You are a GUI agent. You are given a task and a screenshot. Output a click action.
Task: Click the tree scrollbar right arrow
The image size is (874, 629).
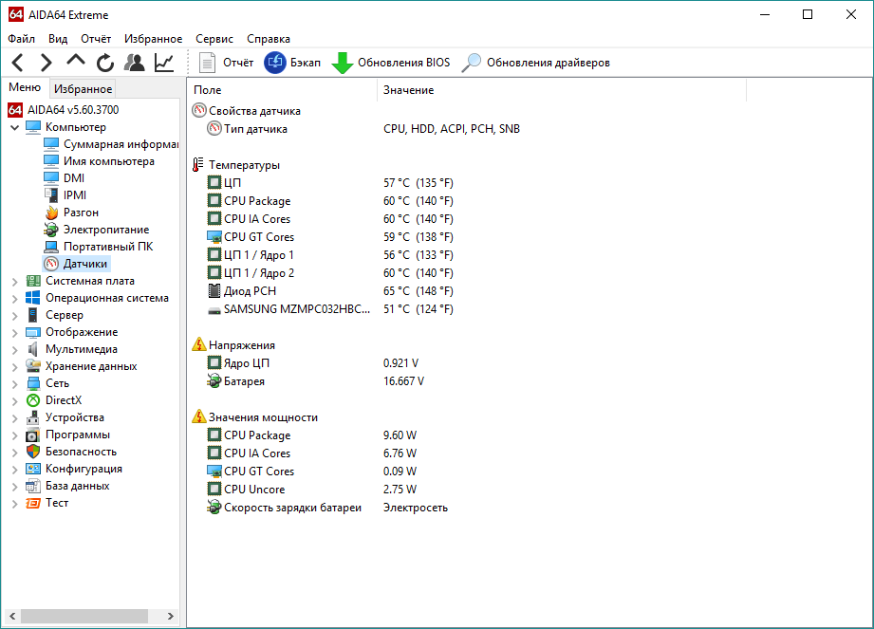[171, 616]
